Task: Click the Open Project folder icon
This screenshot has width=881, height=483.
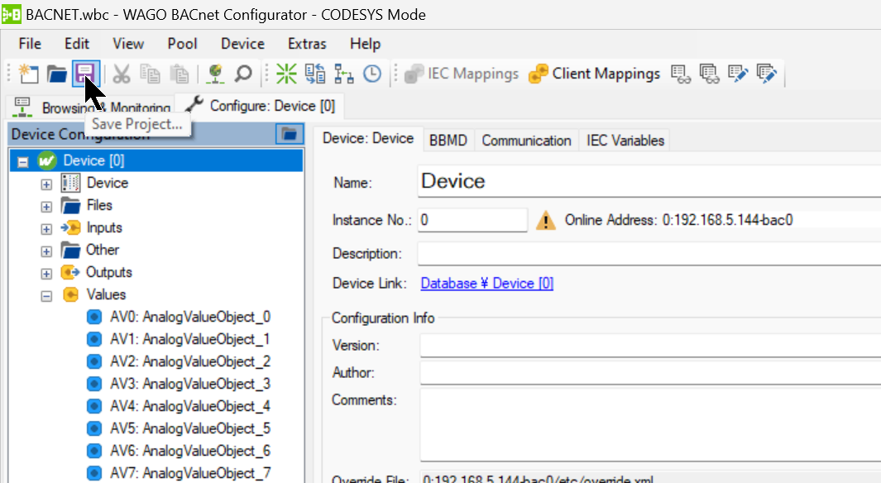Action: click(x=57, y=74)
